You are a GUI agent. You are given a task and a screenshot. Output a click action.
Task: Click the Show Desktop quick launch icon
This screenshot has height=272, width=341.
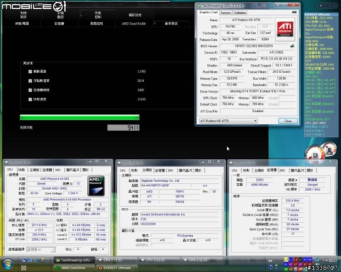pyautogui.click(x=23, y=260)
